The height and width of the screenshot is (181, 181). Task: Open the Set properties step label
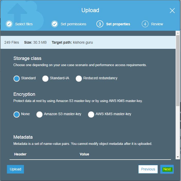[118, 24]
